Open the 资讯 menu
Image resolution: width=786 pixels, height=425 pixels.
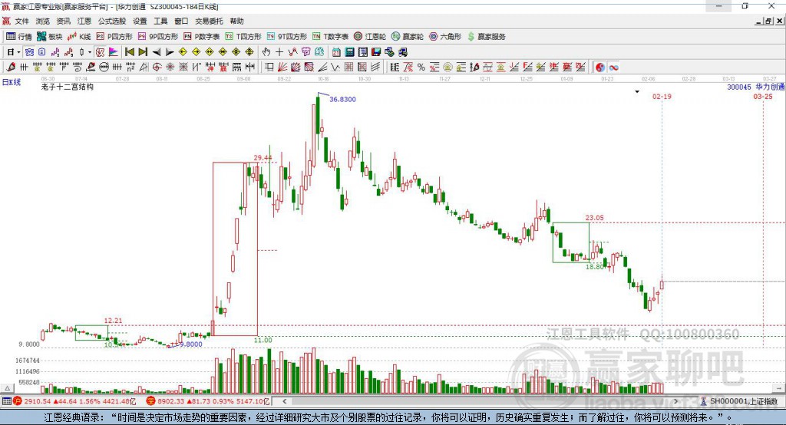click(63, 21)
